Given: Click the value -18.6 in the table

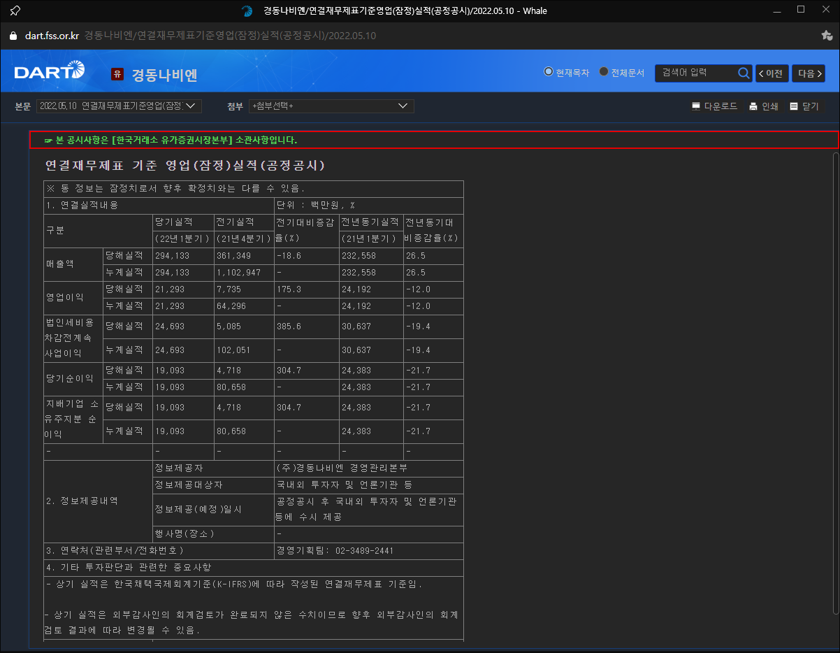Looking at the screenshot, I should pos(289,256).
